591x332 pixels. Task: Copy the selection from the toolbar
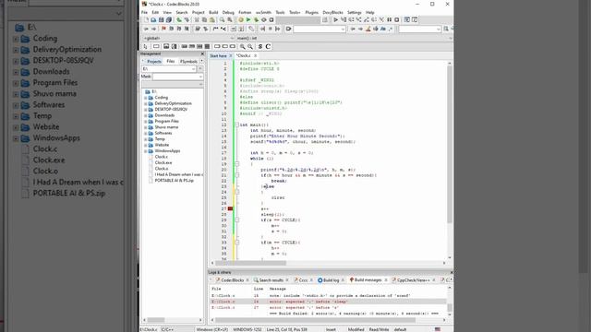point(204,20)
